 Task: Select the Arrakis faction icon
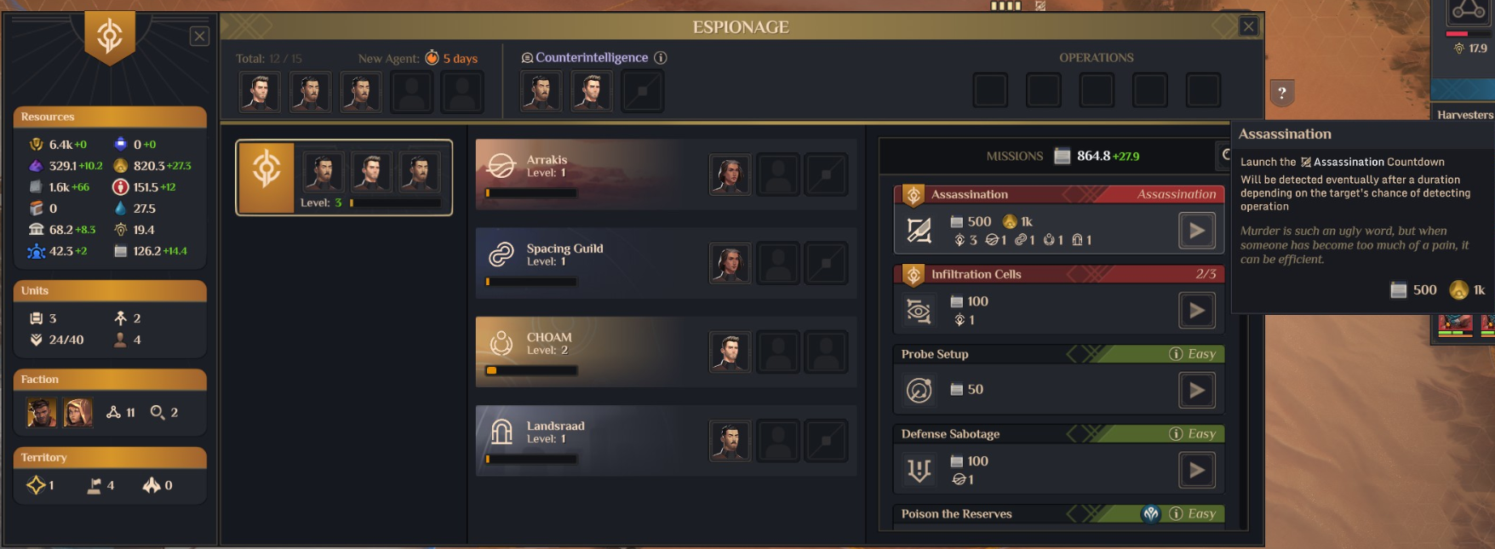501,166
